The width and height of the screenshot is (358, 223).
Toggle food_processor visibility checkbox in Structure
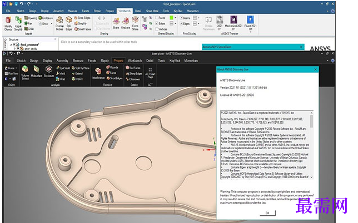pyautogui.click(x=14, y=44)
